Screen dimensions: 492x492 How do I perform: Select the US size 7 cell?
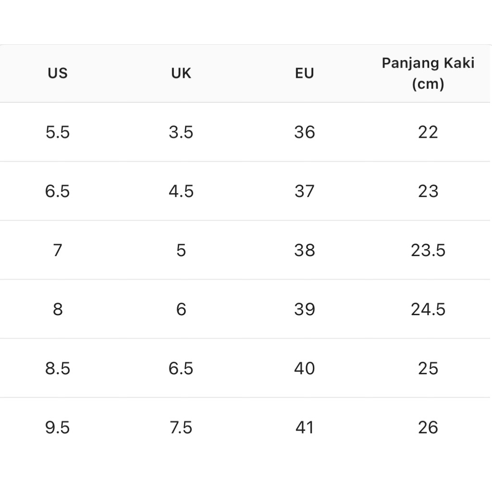pos(58,250)
